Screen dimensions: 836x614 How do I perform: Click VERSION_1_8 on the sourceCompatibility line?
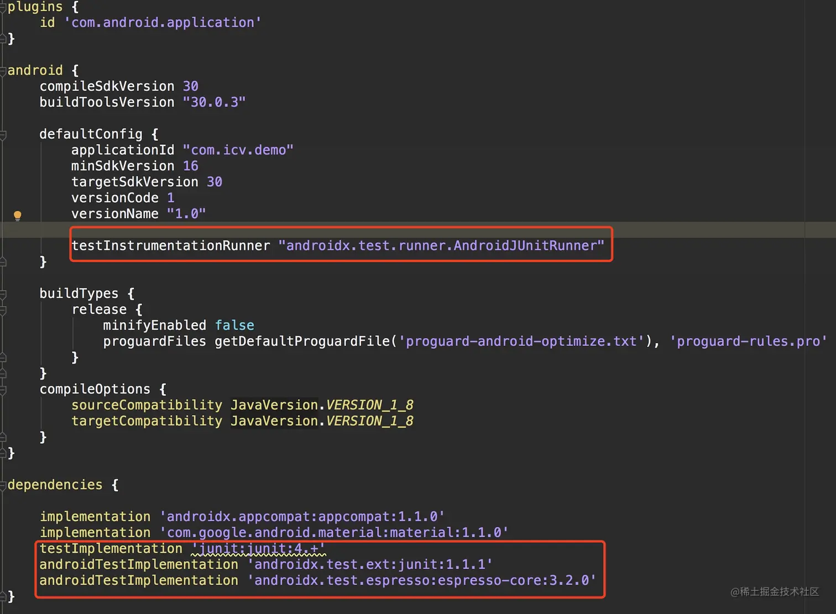pyautogui.click(x=370, y=405)
